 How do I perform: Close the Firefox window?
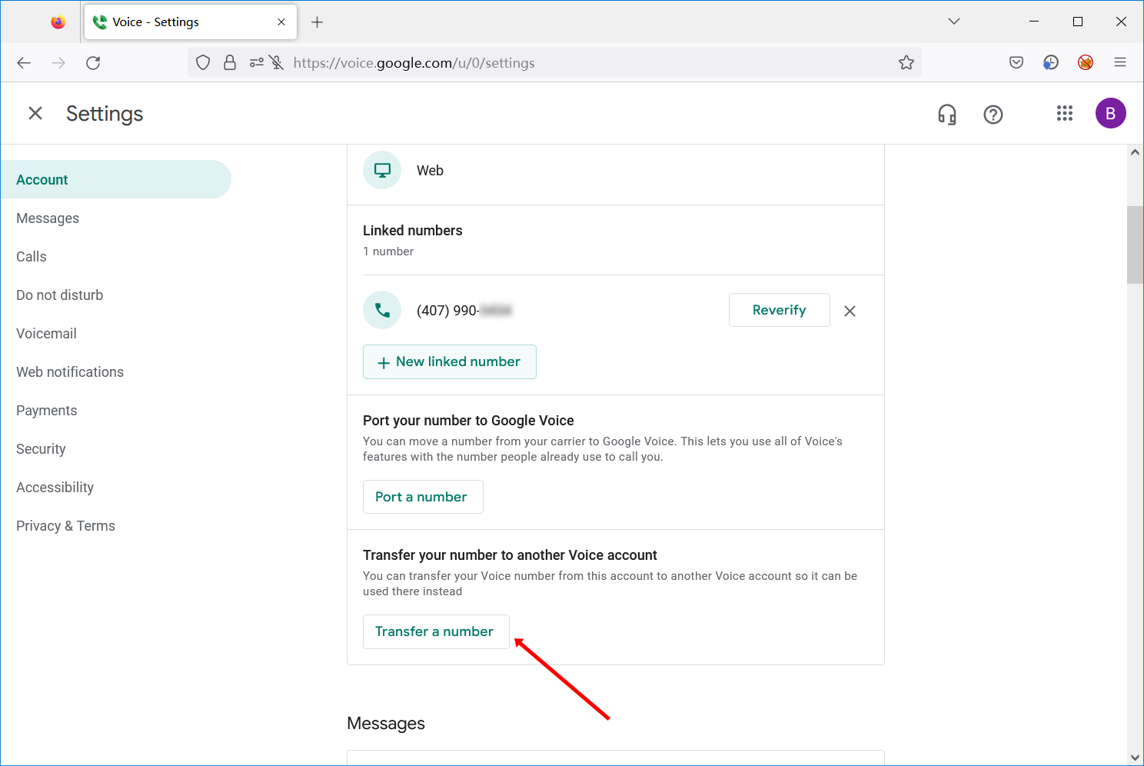click(1121, 22)
